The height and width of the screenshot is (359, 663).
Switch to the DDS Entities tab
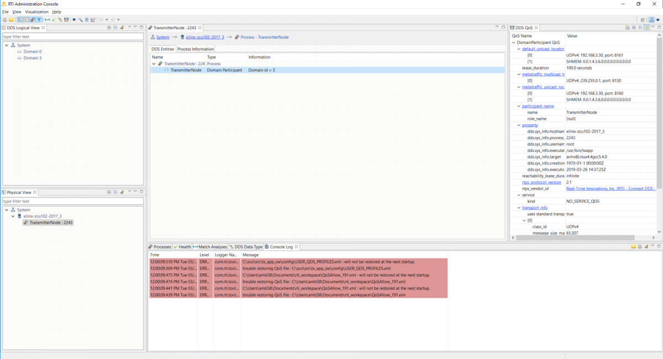(x=163, y=49)
